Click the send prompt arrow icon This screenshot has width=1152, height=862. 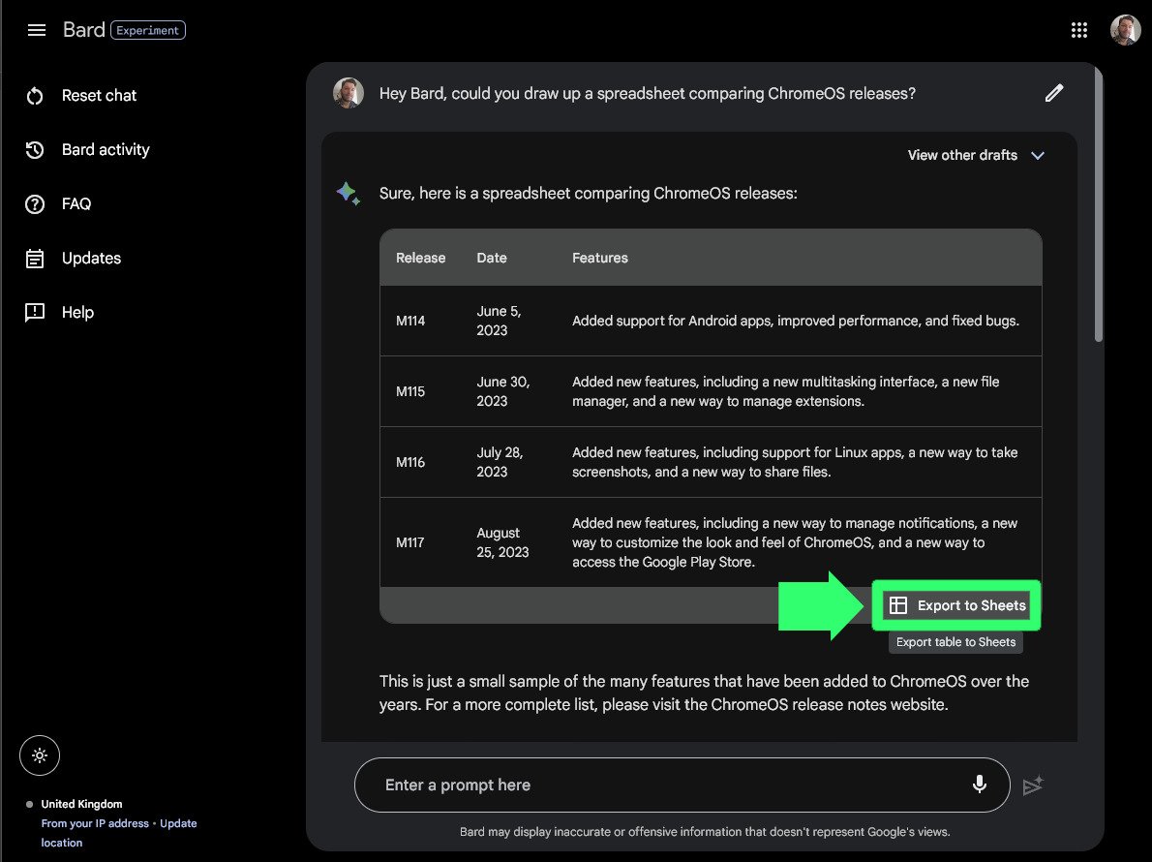click(1033, 785)
